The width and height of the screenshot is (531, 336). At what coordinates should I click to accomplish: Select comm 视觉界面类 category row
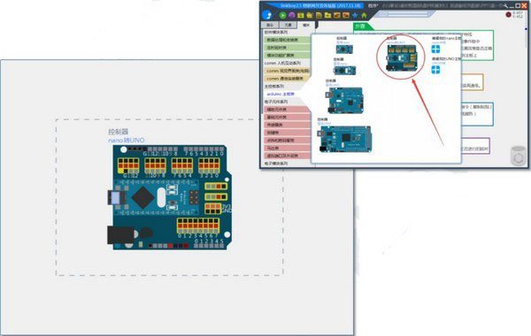click(287, 71)
